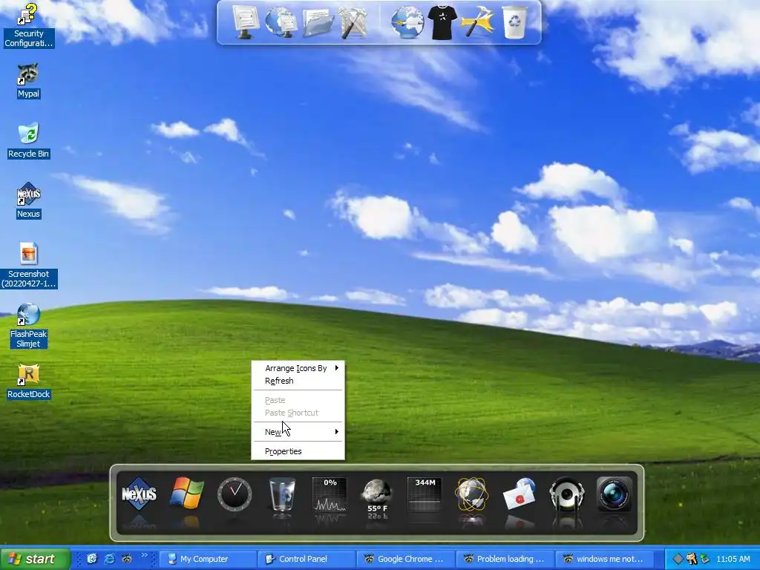The image size is (760, 570).
Task: Open the camera lens icon in Nexus dock
Action: click(614, 494)
